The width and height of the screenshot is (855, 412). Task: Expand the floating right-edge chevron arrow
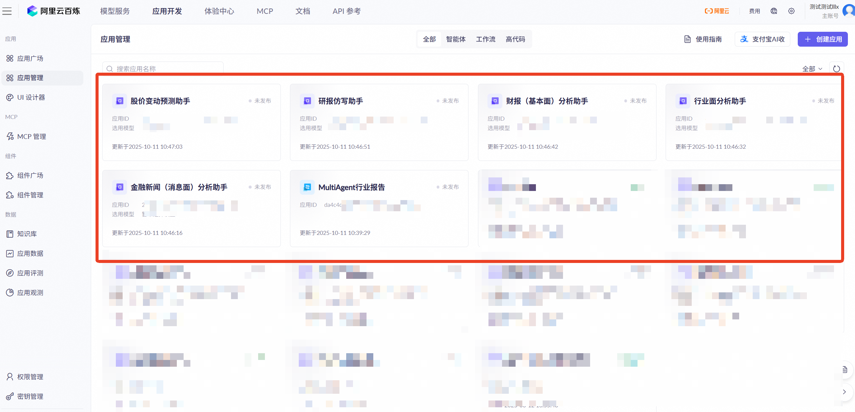(x=844, y=392)
